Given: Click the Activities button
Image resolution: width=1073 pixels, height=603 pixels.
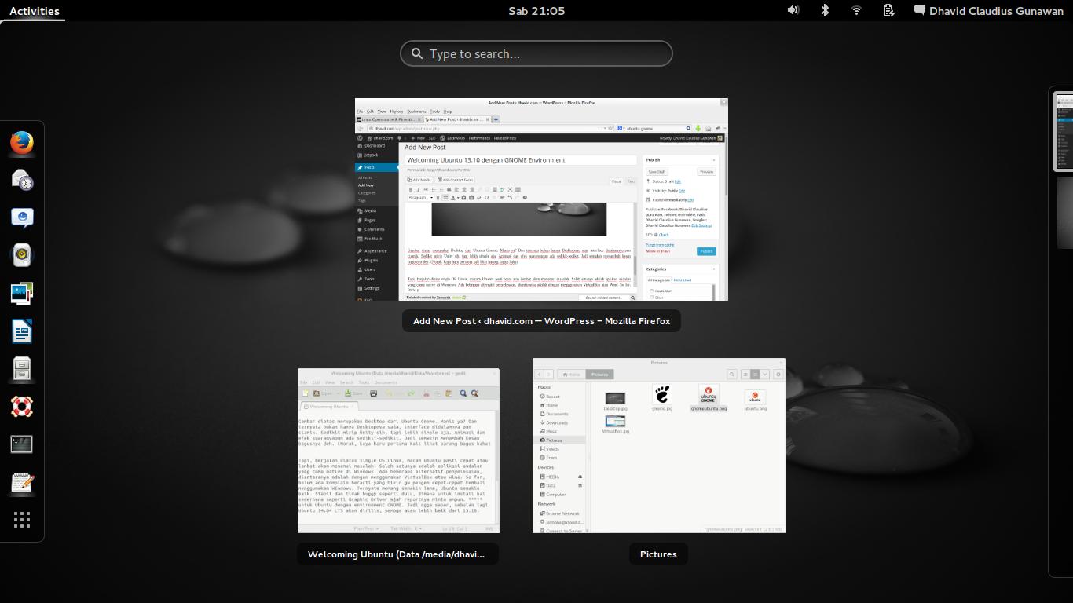Looking at the screenshot, I should coord(34,11).
